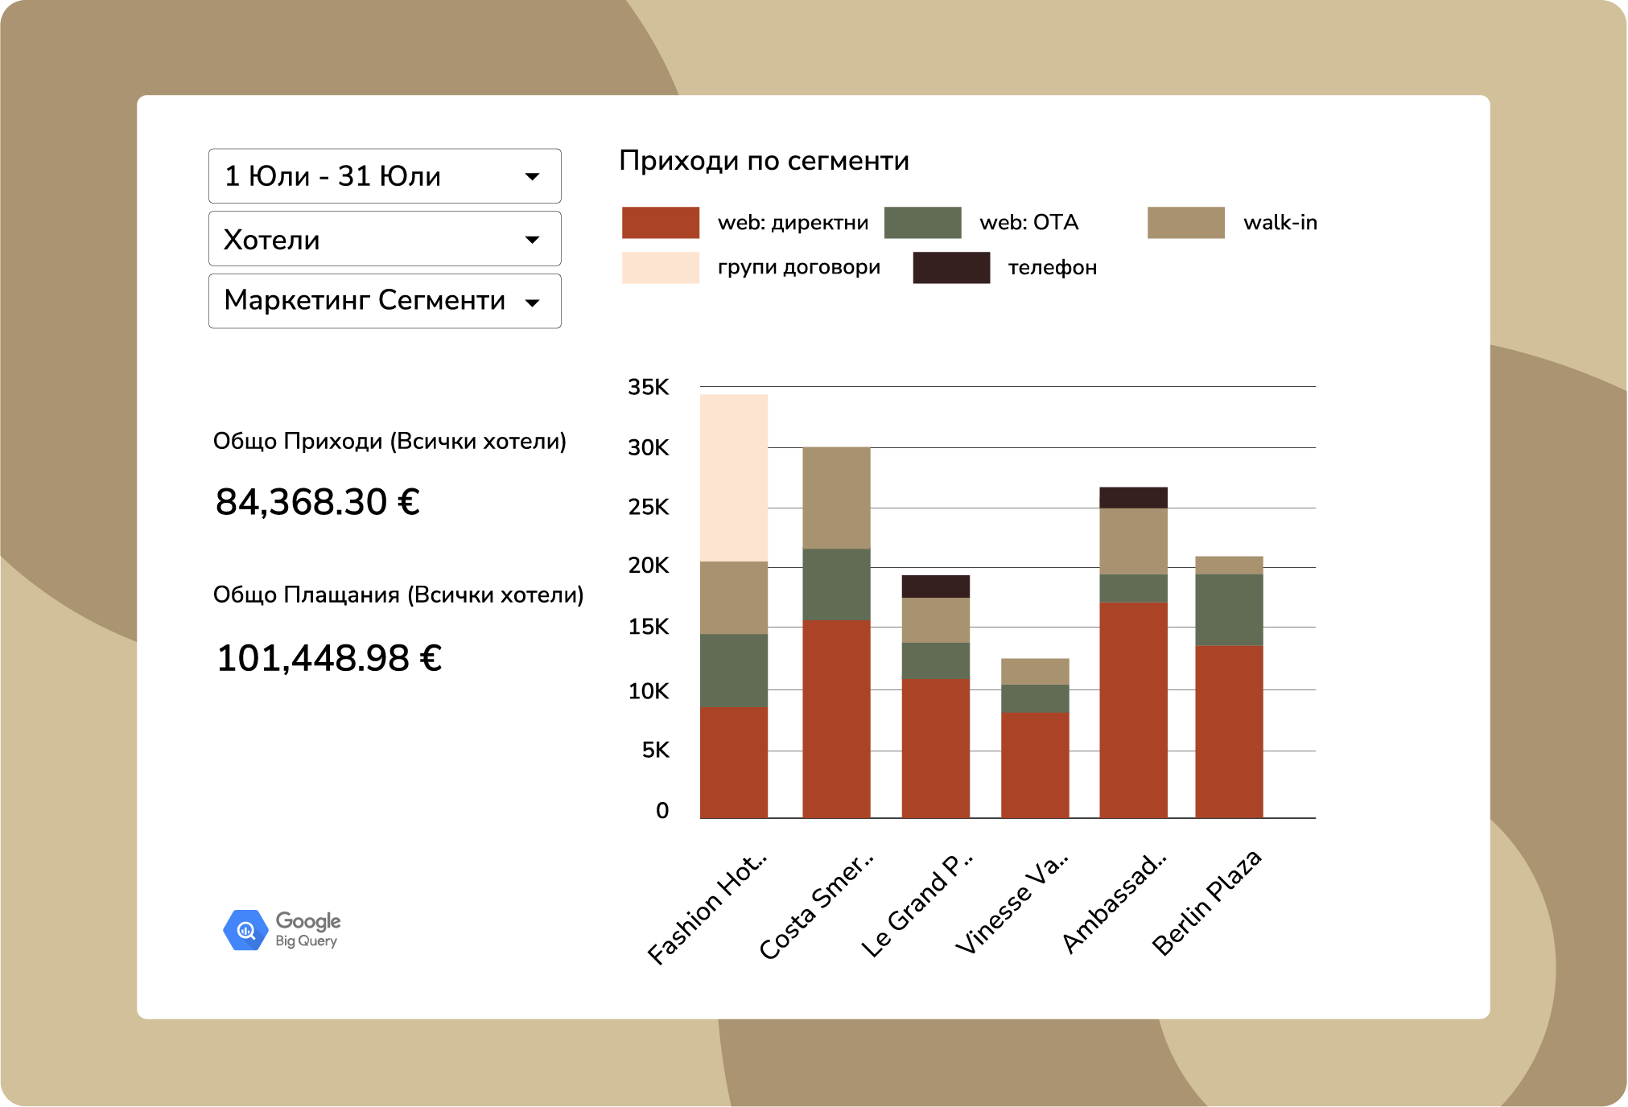This screenshot has width=1628, height=1107.
Task: Click the Приходи по сегменти chart title
Action: coord(764,161)
